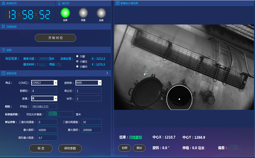The width and height of the screenshot is (255, 158).
Task: Click the 系统时间 clock panel icon
Action: point(3,3)
